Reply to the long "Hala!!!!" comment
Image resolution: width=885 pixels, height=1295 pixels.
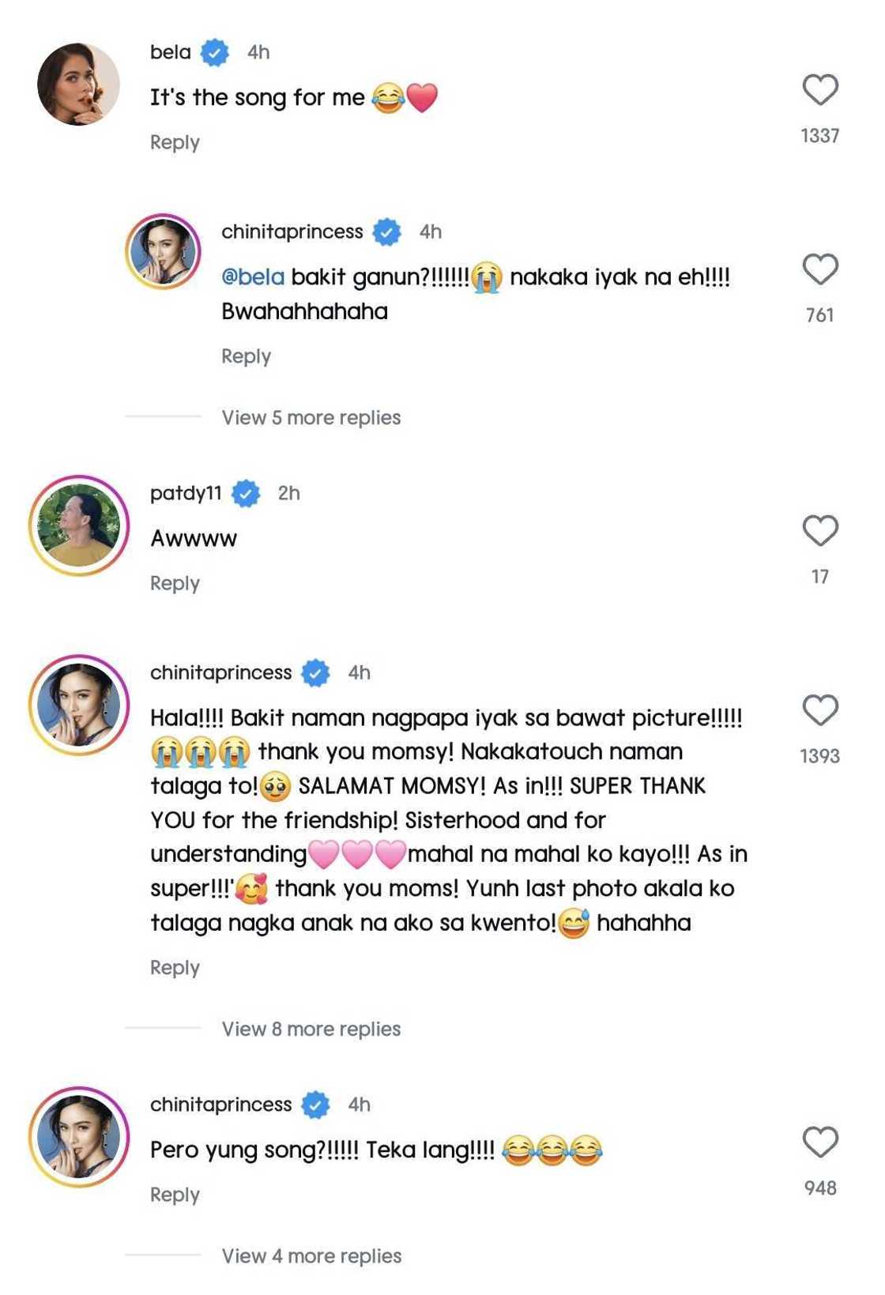pos(175,968)
